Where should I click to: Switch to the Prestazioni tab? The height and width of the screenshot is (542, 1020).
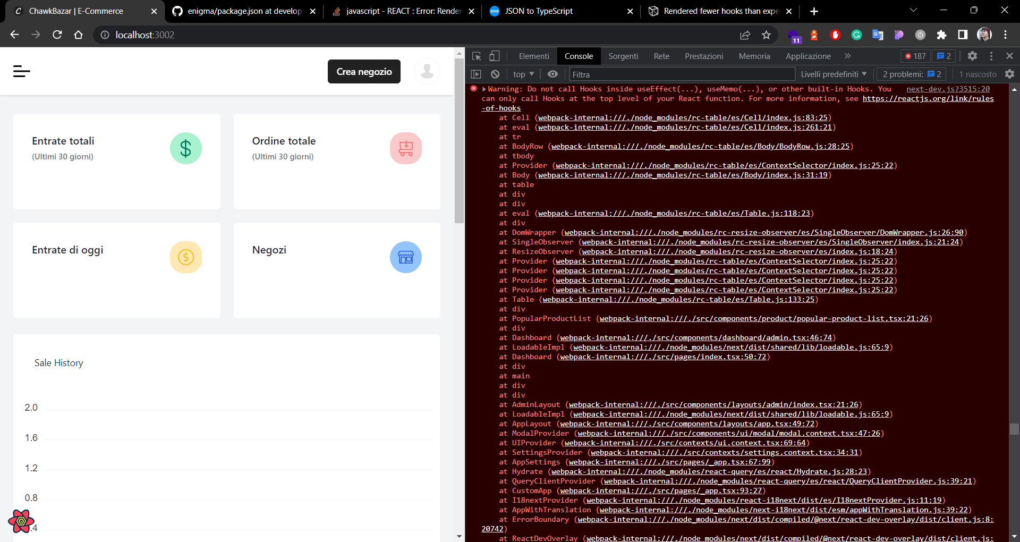[x=704, y=56]
